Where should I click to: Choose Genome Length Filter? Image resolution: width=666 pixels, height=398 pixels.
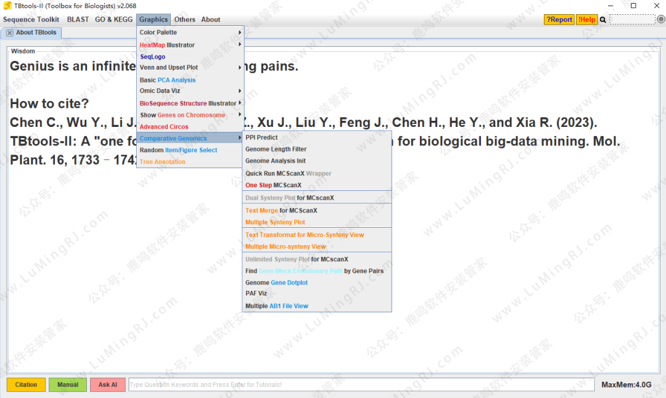pos(317,149)
